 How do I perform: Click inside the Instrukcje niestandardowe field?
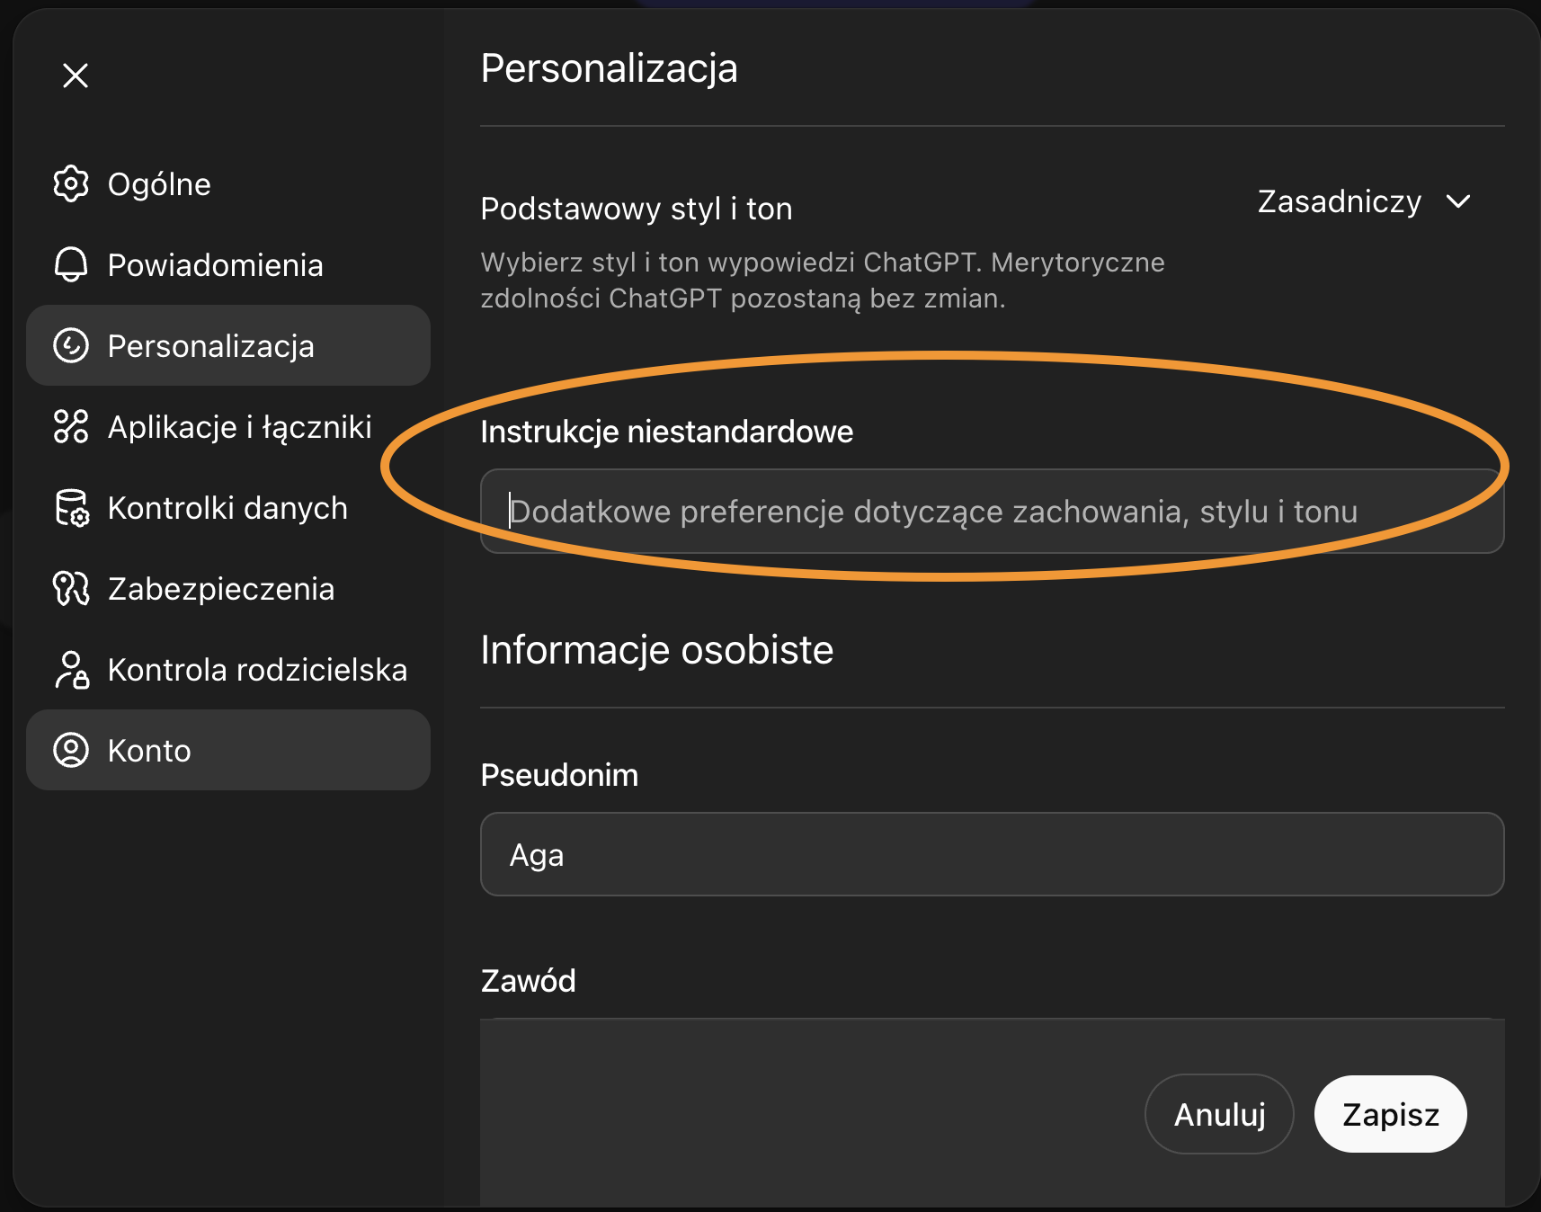coord(989,511)
